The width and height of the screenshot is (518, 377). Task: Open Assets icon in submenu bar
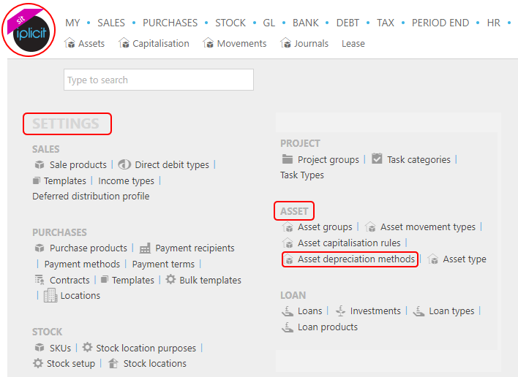coord(70,43)
